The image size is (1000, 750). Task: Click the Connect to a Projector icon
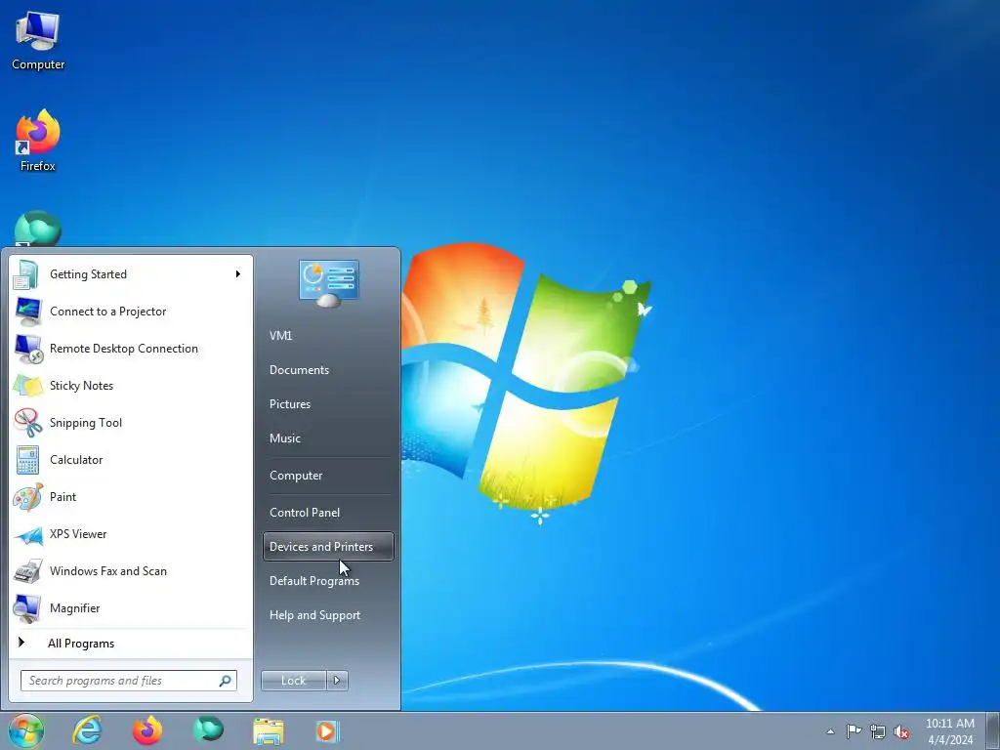[27, 312]
